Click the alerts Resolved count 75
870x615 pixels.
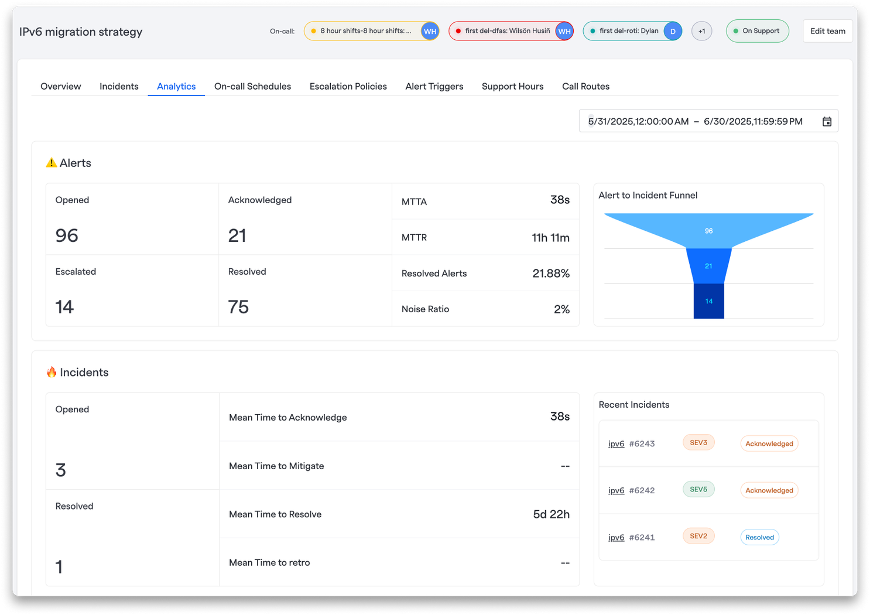coord(238,307)
